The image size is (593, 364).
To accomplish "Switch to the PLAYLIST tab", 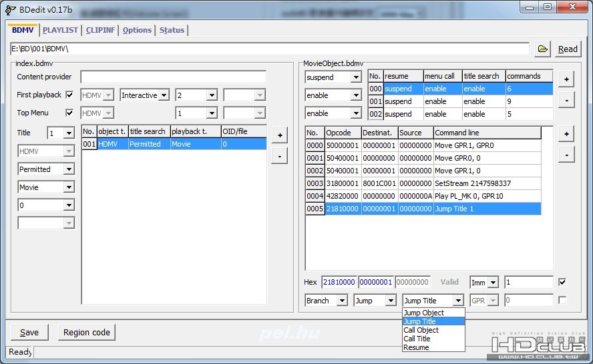I will [60, 30].
